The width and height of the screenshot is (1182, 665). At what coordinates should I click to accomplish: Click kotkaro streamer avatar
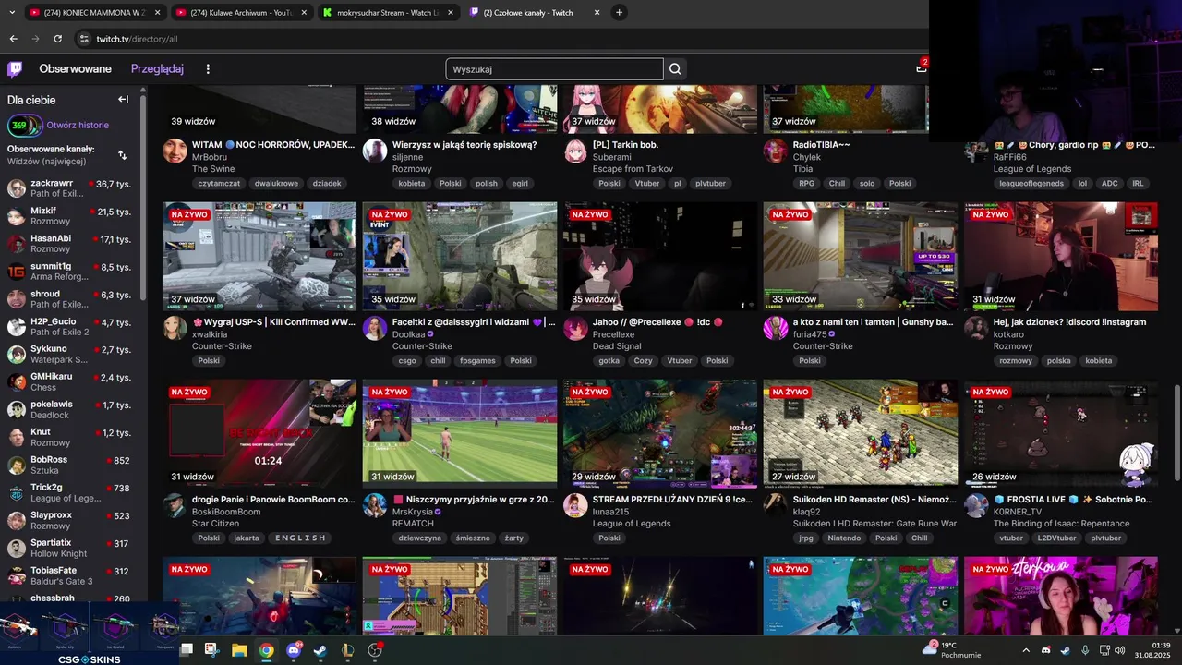[976, 328]
